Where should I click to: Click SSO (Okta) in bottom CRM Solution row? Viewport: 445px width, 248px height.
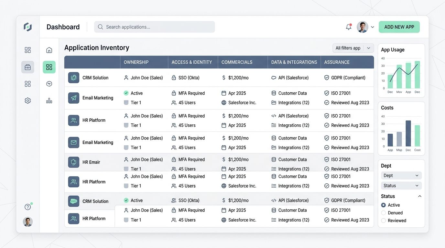tap(189, 201)
